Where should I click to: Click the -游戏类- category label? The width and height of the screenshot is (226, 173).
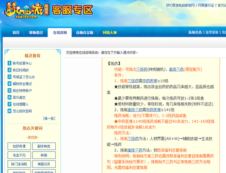pyautogui.click(x=33, y=138)
